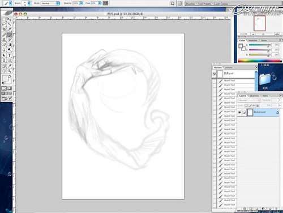Select the Rectangular Marquee tool

[x=4, y=19]
